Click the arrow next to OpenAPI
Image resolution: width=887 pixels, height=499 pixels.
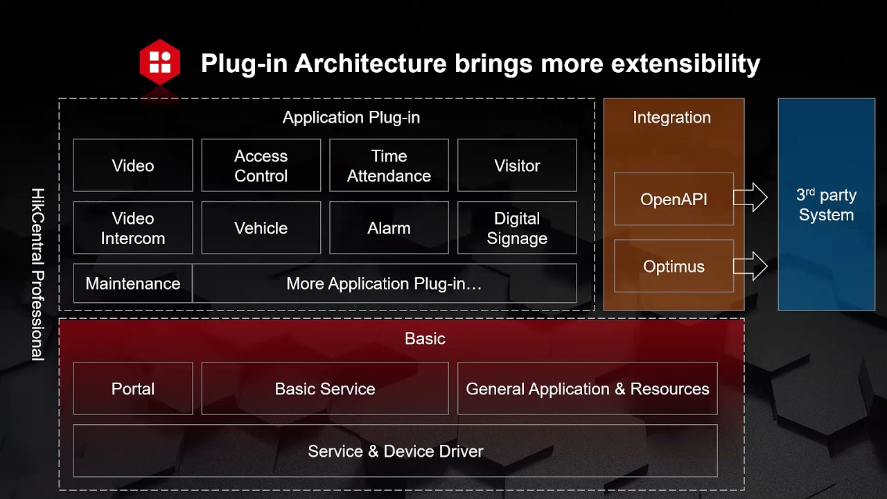tap(750, 198)
